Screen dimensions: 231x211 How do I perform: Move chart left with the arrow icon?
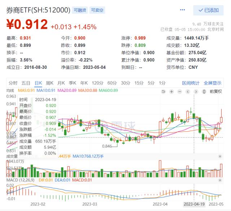click(x=188, y=92)
